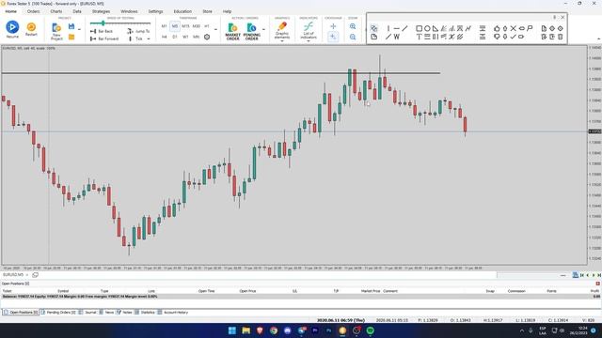Image resolution: width=602 pixels, height=338 pixels.
Task: Select the crosshair with measure tool
Action: (333, 37)
